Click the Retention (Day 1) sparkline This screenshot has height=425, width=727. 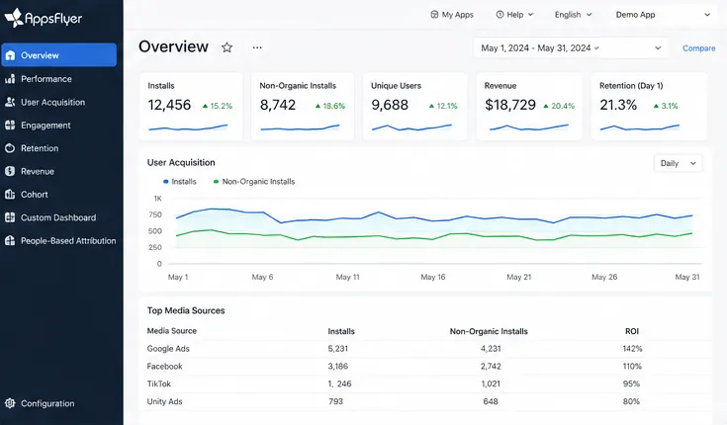click(x=640, y=127)
